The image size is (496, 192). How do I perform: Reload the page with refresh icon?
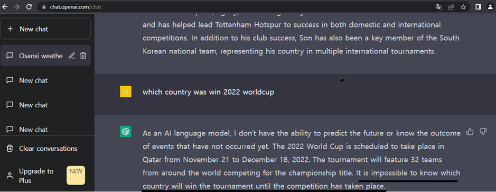(x=29, y=7)
